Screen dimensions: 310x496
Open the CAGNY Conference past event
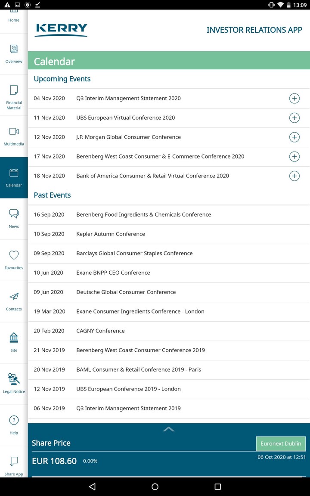point(100,331)
